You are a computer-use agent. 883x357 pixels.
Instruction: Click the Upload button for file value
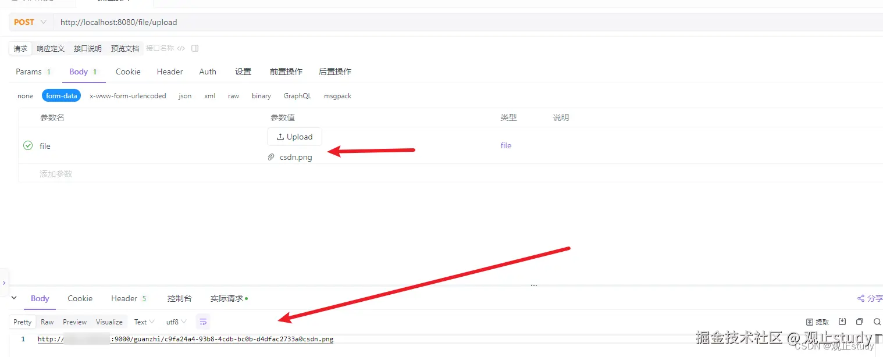click(x=294, y=136)
